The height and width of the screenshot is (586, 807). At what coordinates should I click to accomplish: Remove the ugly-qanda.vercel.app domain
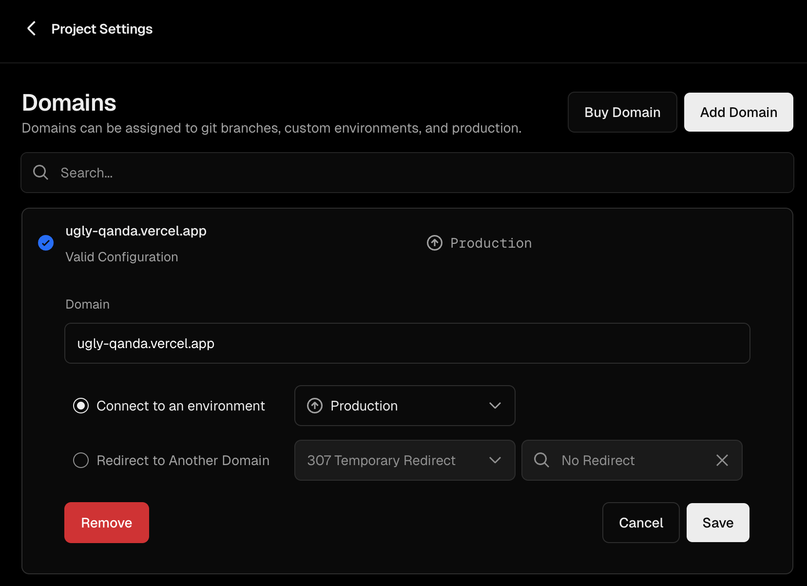coord(107,523)
